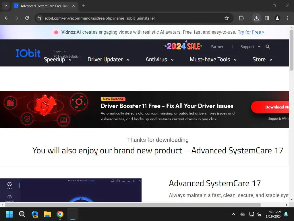The image size is (294, 221).
Task: Open the Extensions puzzle icon
Action: pos(241,18)
